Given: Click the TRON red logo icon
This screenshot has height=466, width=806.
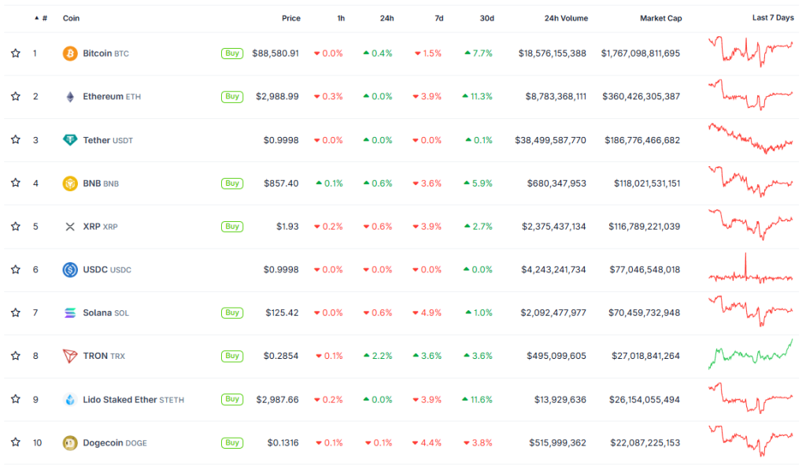Looking at the screenshot, I should 70,356.
